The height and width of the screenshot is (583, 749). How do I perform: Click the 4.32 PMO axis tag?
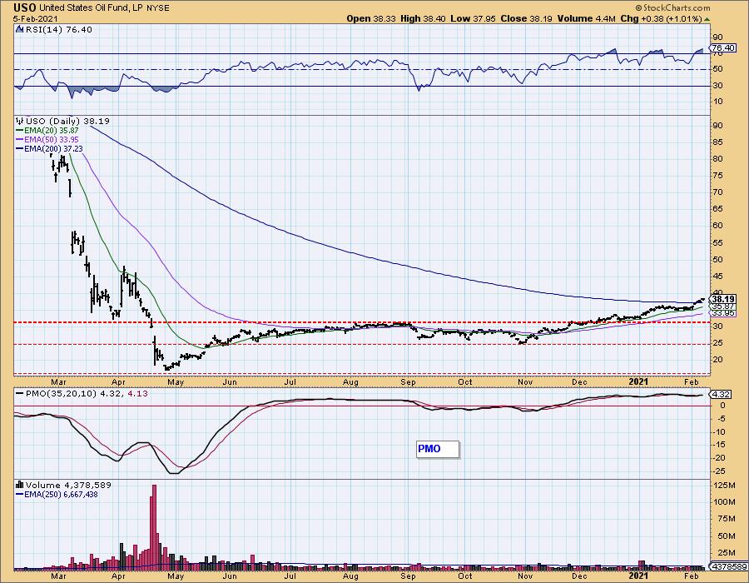(x=719, y=395)
